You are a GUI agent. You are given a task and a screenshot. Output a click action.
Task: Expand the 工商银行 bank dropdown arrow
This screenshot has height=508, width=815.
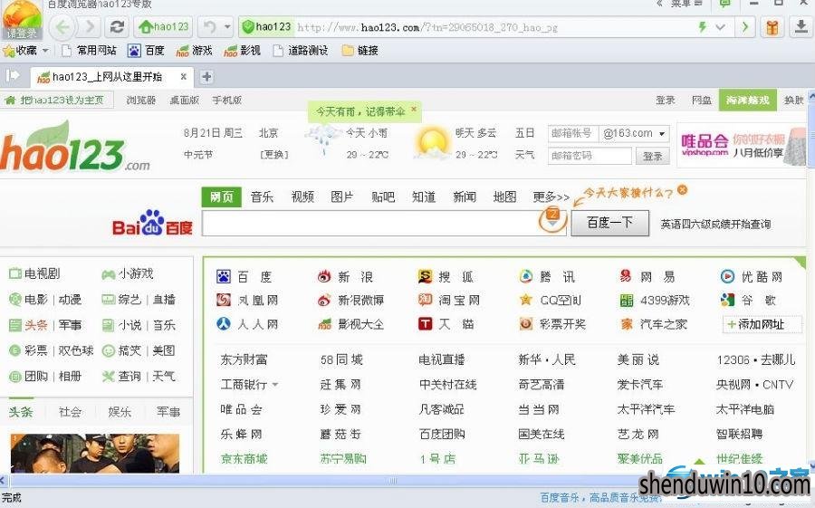tap(275, 385)
